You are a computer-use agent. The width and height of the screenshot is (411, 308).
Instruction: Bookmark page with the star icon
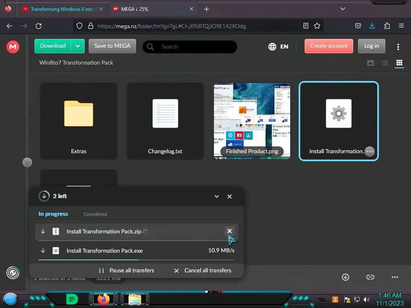coord(317,26)
